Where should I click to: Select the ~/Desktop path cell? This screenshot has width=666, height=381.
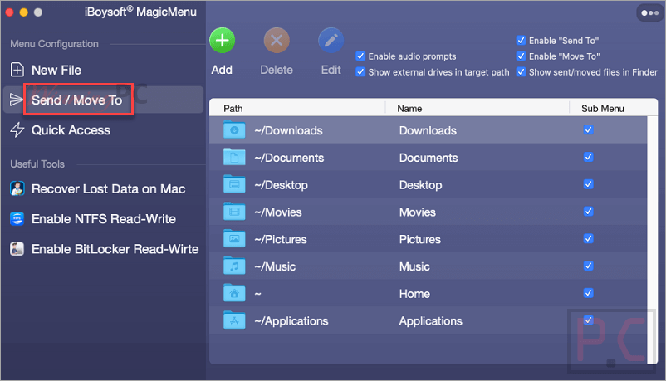[x=282, y=185]
